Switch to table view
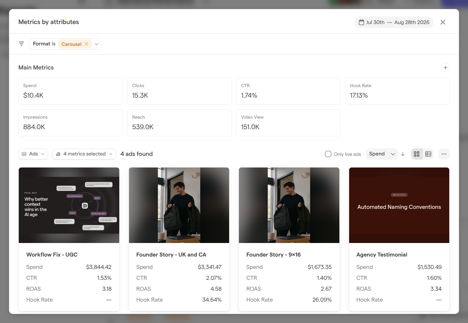The width and height of the screenshot is (468, 323). (428, 154)
